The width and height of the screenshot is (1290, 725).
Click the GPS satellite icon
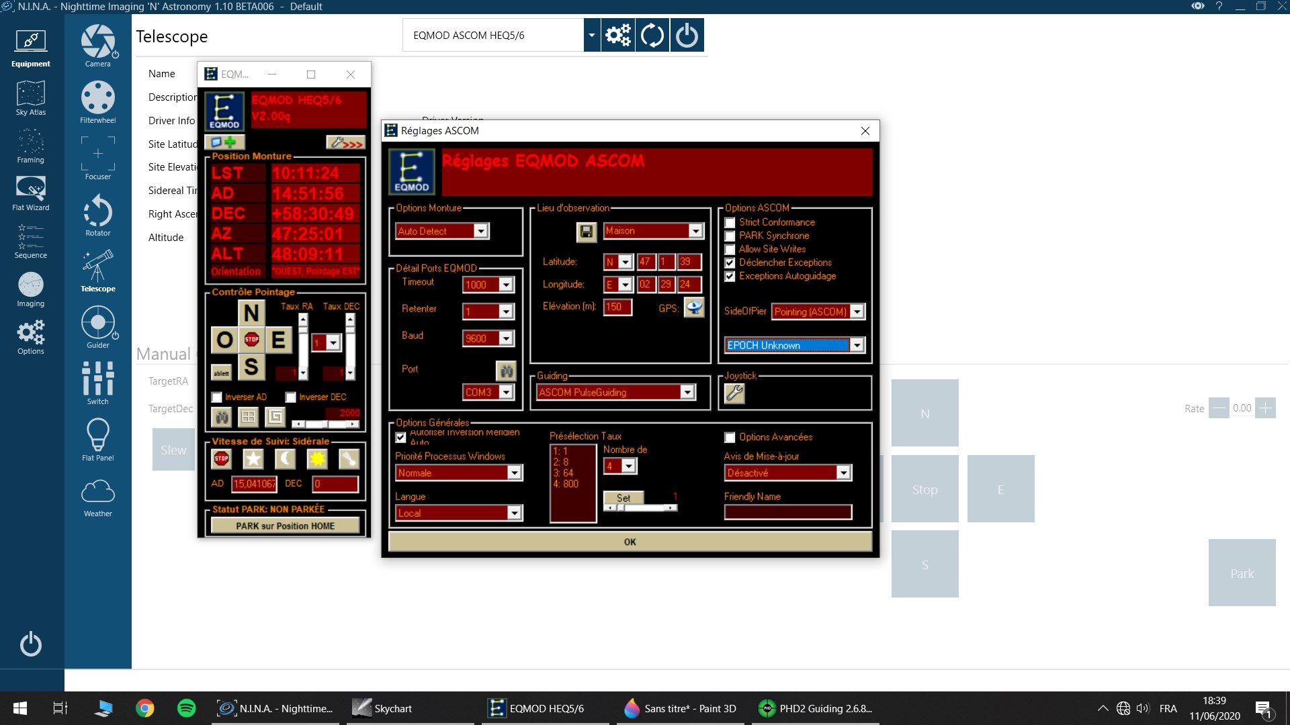694,308
